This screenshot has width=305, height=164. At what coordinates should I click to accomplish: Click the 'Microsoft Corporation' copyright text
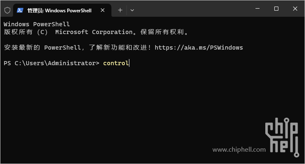(x=94, y=32)
